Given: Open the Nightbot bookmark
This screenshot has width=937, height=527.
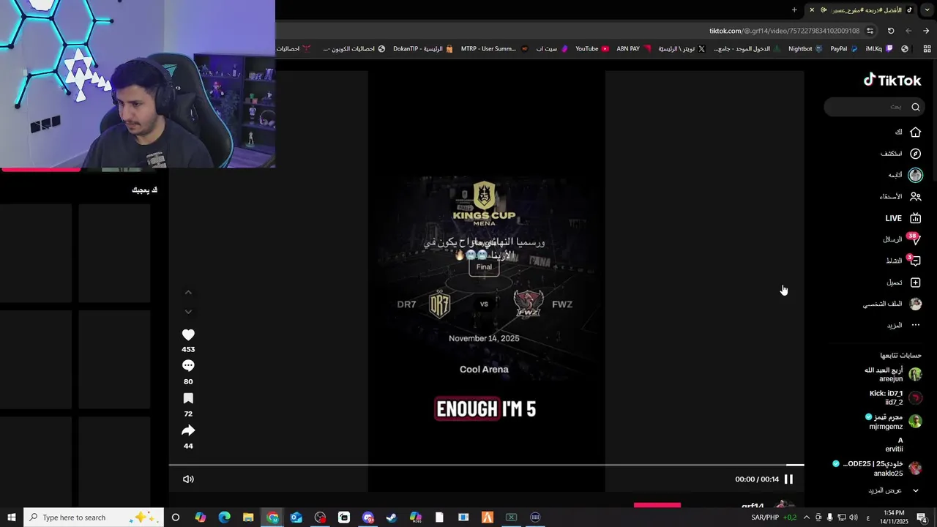Looking at the screenshot, I should click(805, 49).
